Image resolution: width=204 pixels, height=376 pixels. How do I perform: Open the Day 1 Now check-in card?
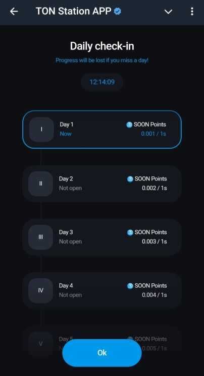pos(102,130)
